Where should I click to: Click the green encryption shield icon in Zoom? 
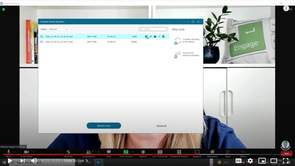point(4,9)
